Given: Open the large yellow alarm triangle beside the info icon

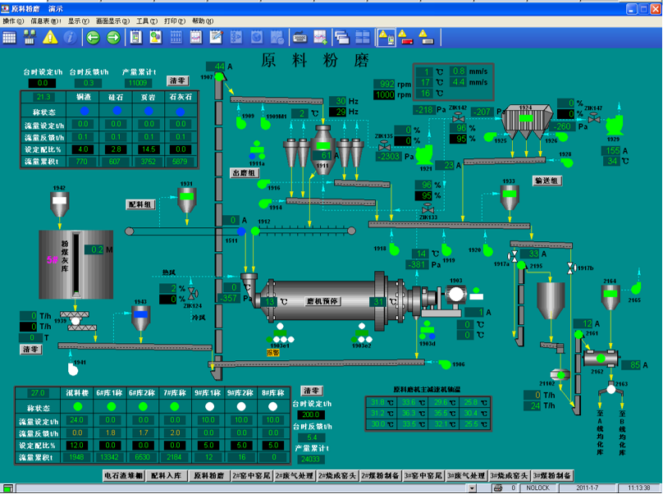Looking at the screenshot, I should [x=50, y=38].
